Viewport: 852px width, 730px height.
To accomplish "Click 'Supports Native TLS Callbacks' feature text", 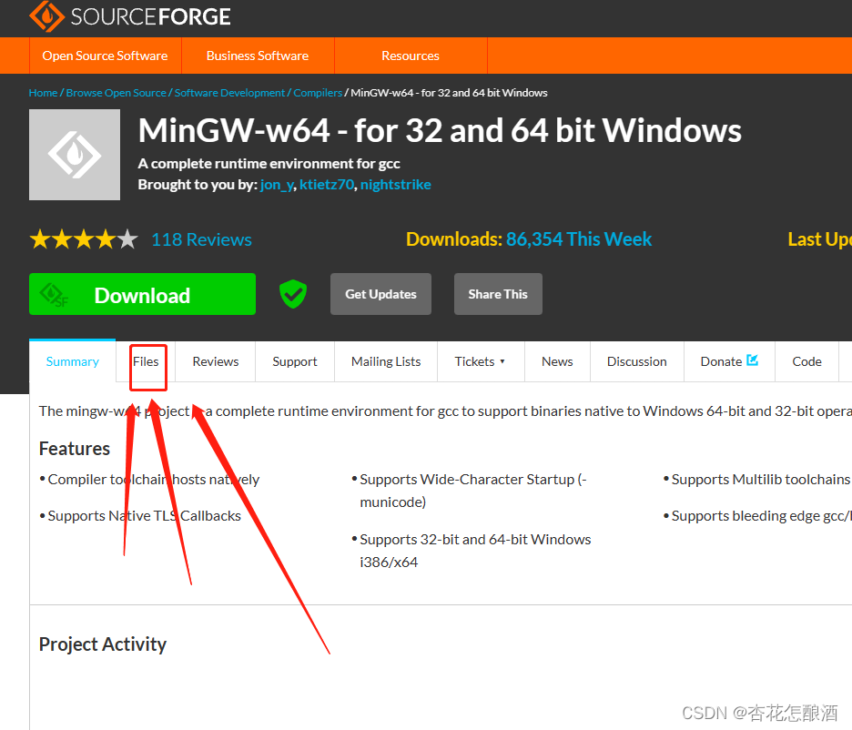I will [144, 516].
